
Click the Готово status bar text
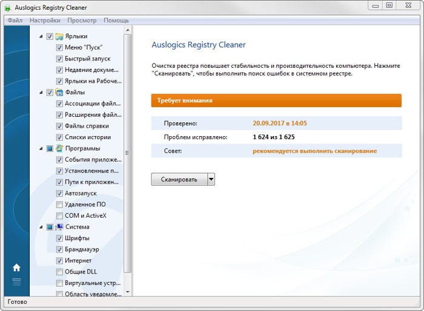(18, 302)
